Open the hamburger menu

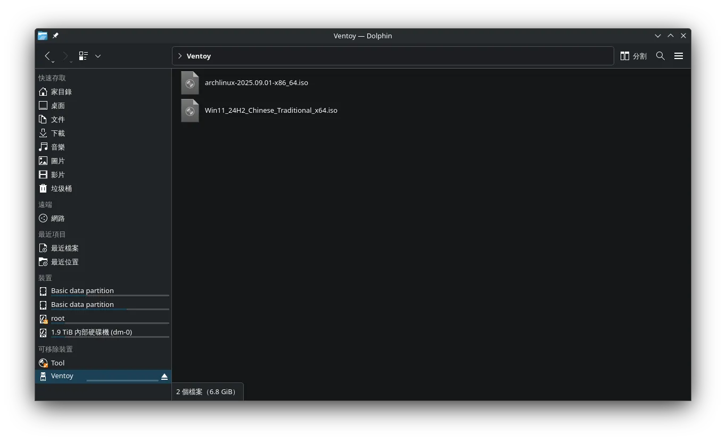[679, 56]
